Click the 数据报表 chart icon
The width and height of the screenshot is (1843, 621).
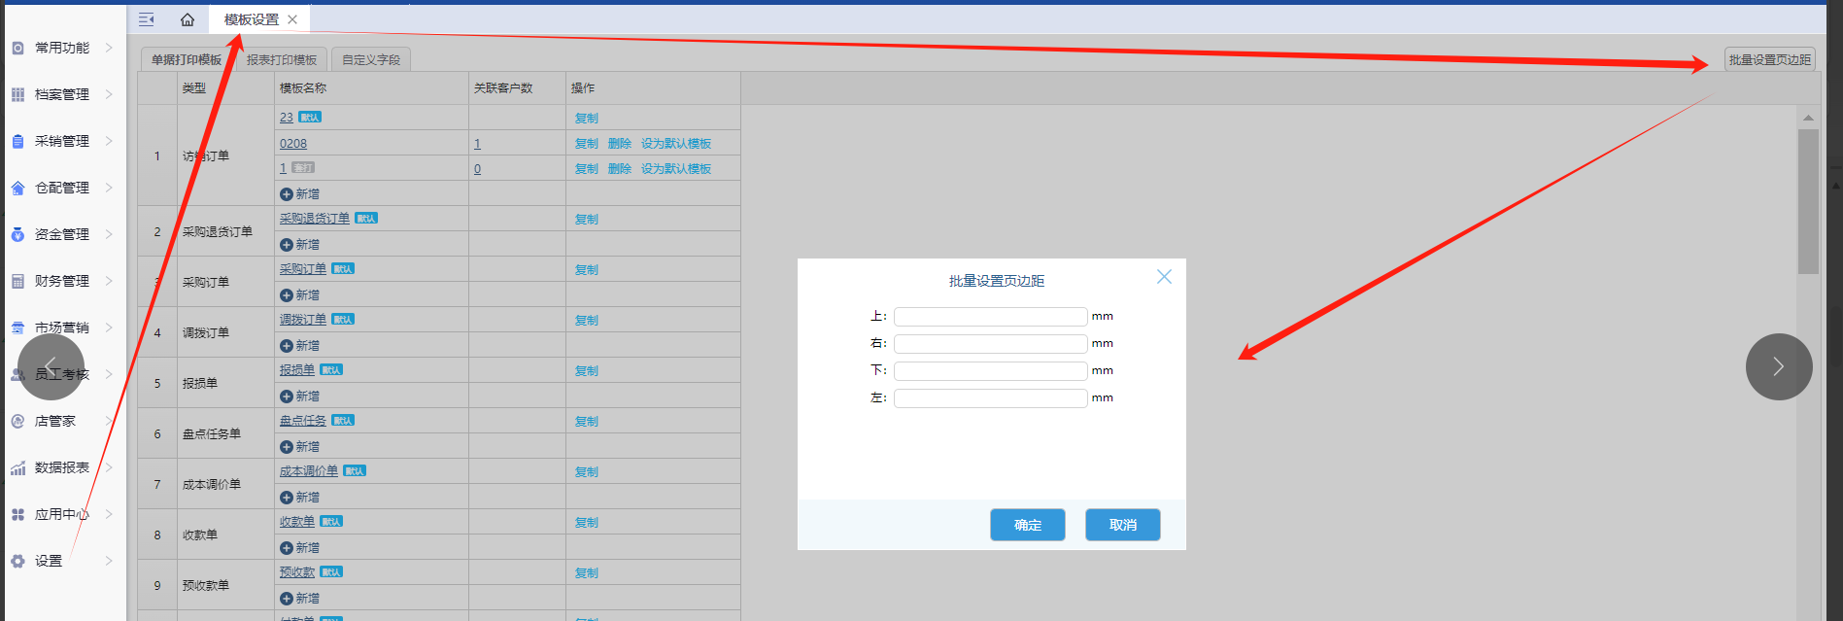click(17, 467)
